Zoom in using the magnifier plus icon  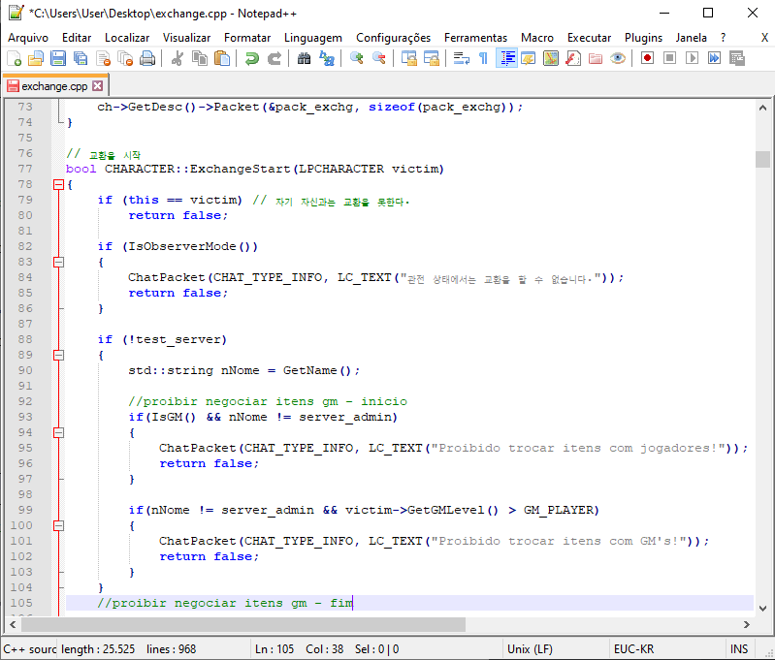tap(356, 59)
